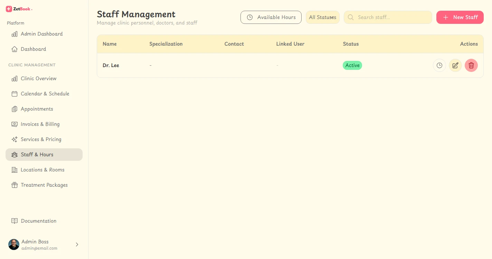
Task: Open Clinic Overview page
Action: pos(44,78)
